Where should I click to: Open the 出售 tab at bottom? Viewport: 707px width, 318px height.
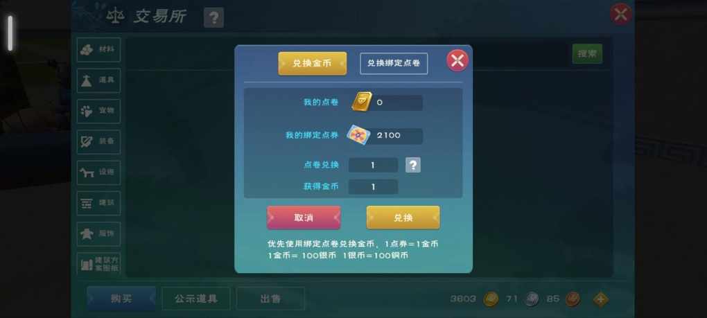[270, 299]
